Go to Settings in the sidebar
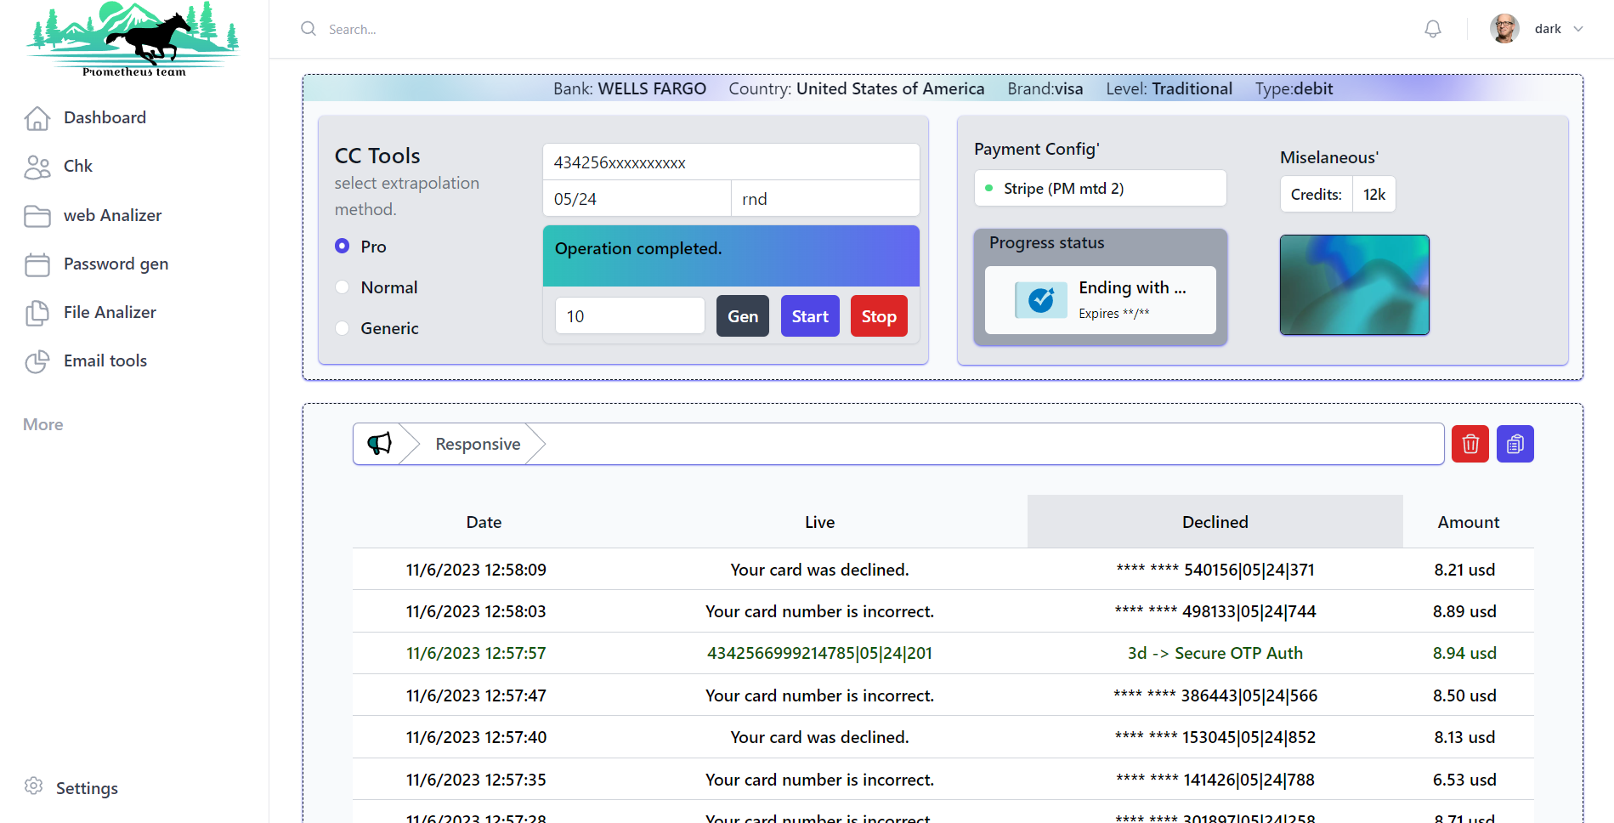1614x823 pixels. click(x=86, y=788)
